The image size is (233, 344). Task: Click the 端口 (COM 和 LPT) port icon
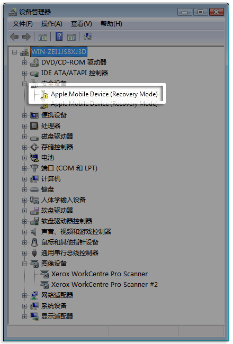pos(34,168)
